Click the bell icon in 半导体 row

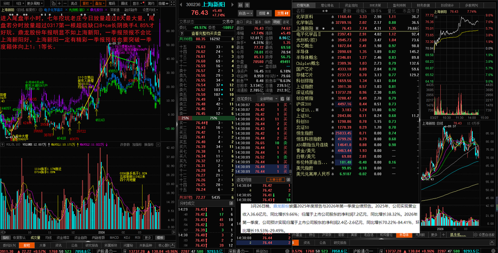(x=332, y=52)
